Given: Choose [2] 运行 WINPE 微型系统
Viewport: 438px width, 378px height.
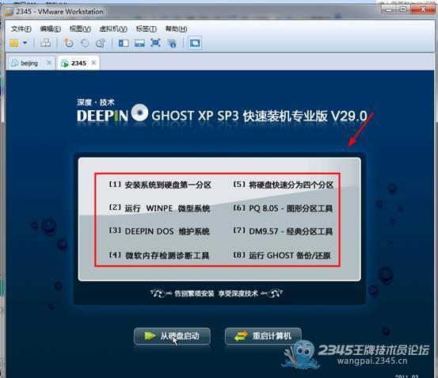Looking at the screenshot, I should click(x=159, y=208).
